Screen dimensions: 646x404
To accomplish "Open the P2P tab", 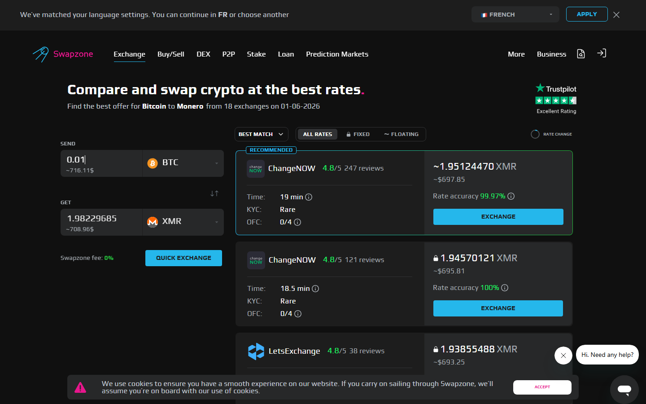I will click(x=228, y=54).
